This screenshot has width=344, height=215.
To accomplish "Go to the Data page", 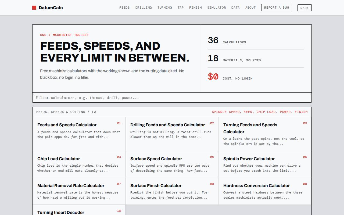I will 235,8.
